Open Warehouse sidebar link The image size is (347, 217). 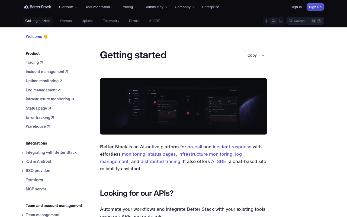[38, 126]
